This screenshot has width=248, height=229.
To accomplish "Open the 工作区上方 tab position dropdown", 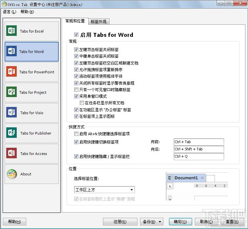I will tap(104, 190).
